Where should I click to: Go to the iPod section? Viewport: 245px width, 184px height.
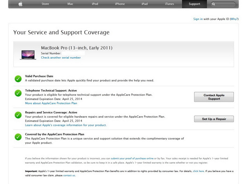click(x=95, y=4)
